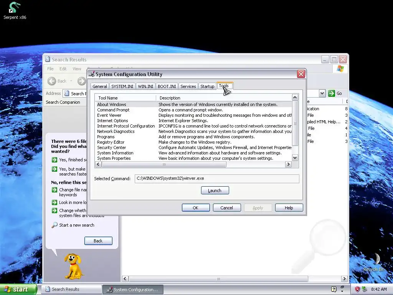Click the tool list vertical scrollbar thumb

click(x=295, y=123)
